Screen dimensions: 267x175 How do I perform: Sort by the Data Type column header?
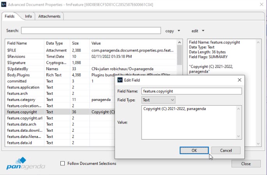[57, 43]
